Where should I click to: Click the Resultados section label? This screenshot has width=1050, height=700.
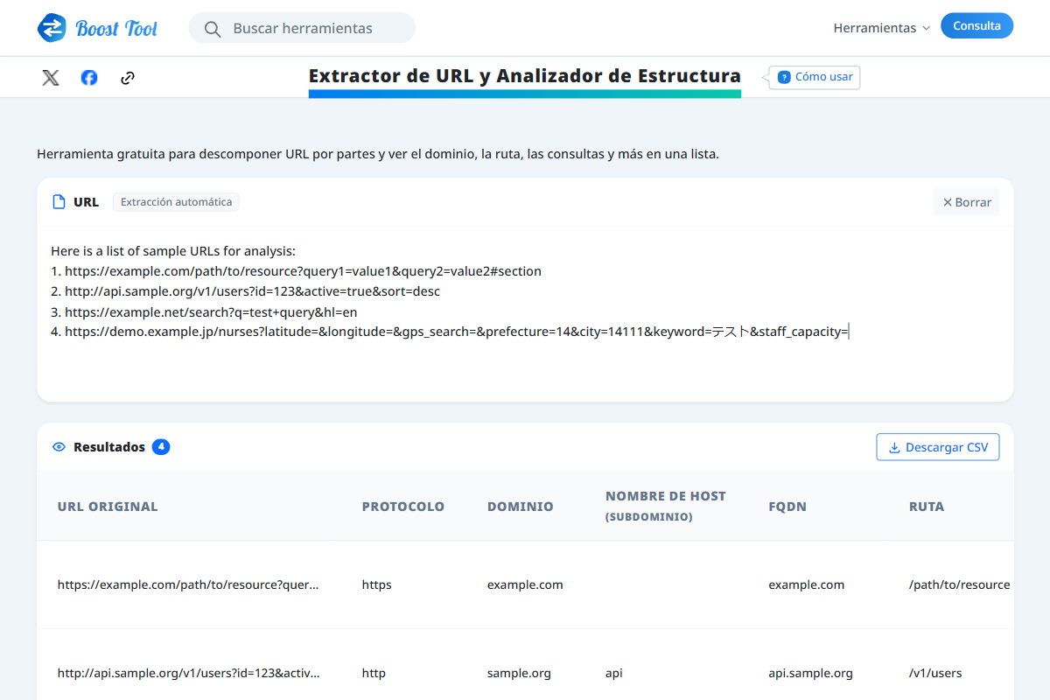[x=109, y=447]
